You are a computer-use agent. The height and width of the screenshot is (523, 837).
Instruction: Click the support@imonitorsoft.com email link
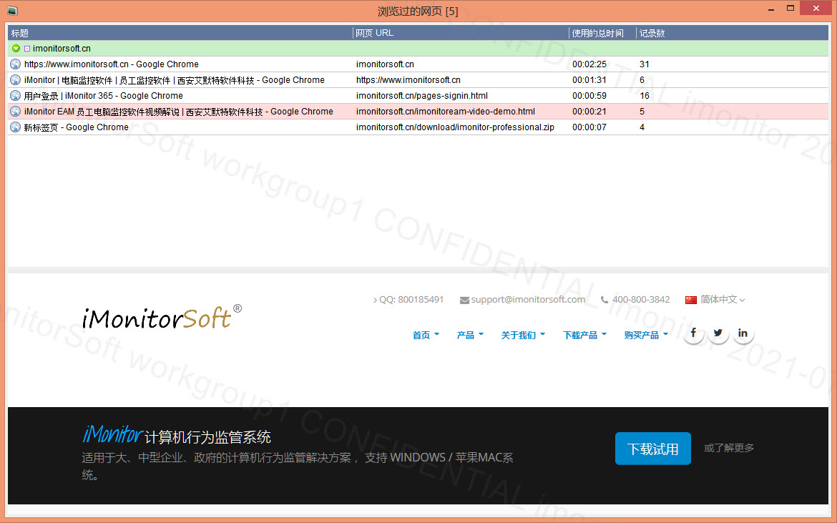528,300
